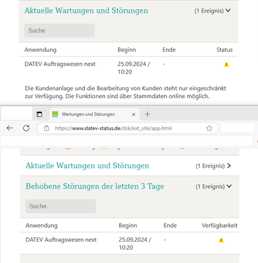
Task: Click the site lock info icon
Action: click(46, 128)
